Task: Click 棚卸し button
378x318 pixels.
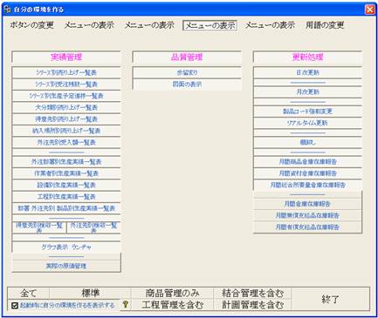Action: pos(307,142)
